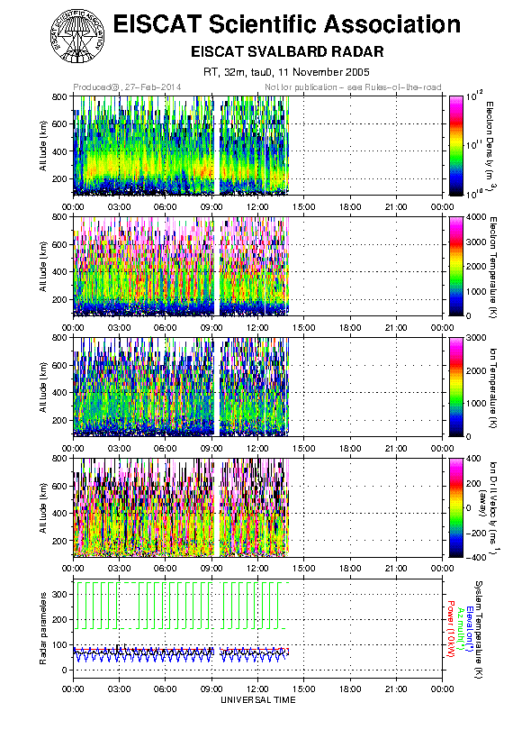Image resolution: width=522 pixels, height=739 pixels.
Task: Click the 12:00 tick under the bottom panel
Action: [x=257, y=689]
